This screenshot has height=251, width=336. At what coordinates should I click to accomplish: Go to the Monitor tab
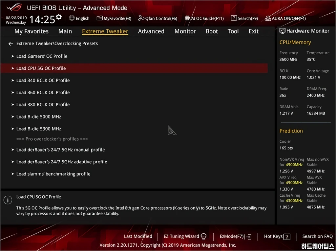(x=185, y=31)
